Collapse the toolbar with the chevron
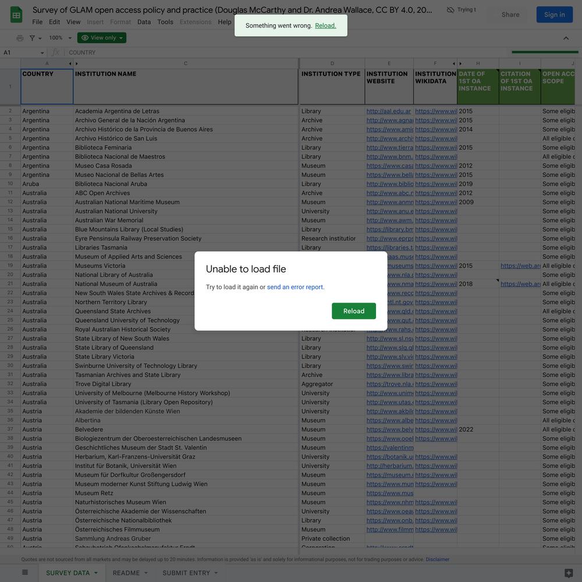 [x=566, y=38]
